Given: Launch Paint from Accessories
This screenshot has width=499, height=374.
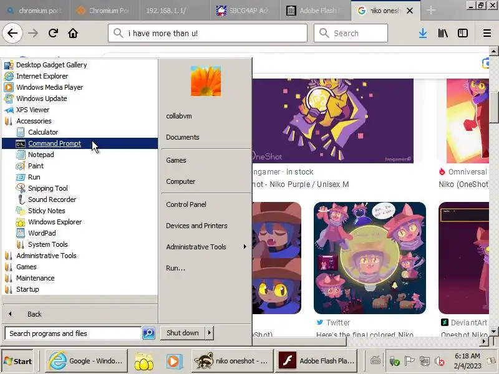Looking at the screenshot, I should coord(80,166).
